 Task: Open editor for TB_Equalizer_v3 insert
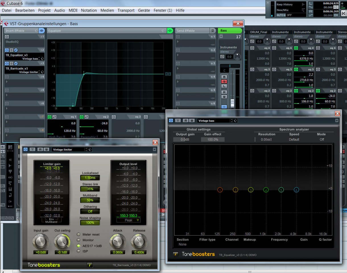point(16,50)
